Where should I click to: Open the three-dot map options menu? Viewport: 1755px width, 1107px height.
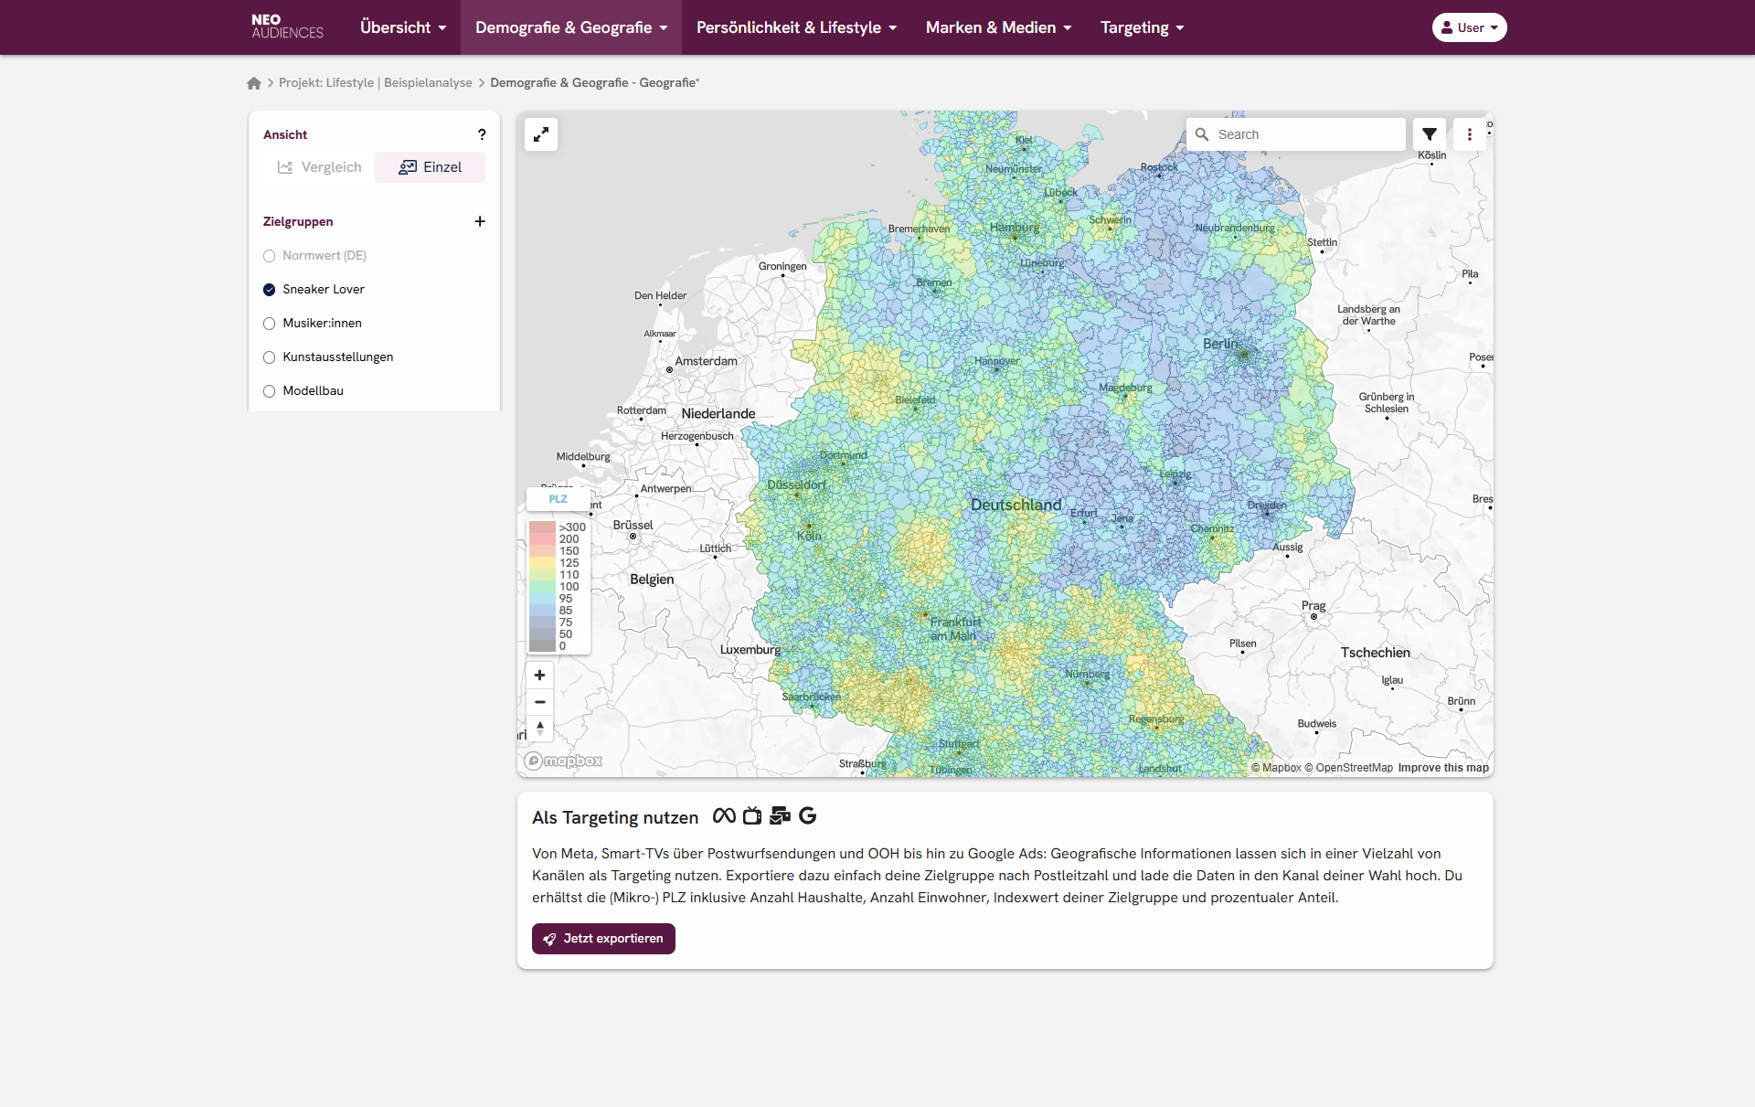[1470, 134]
